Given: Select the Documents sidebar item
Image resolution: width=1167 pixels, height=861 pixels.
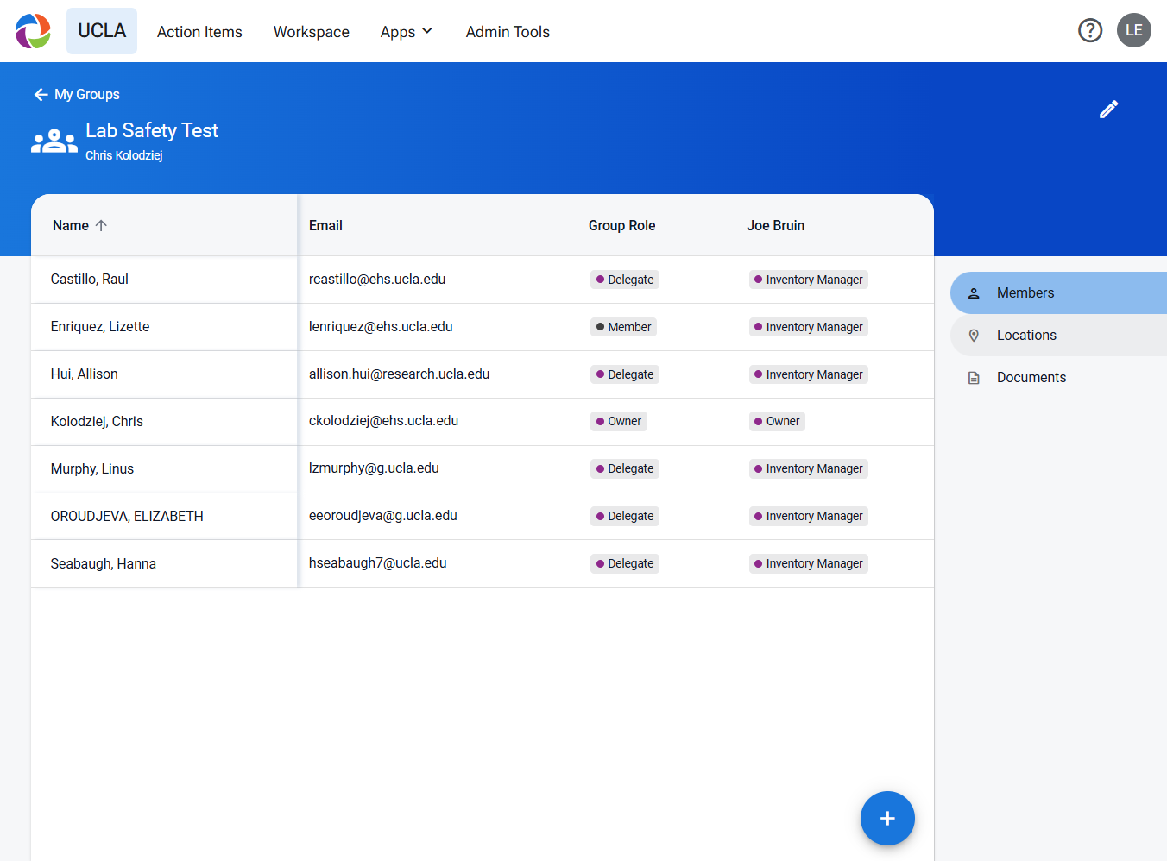Looking at the screenshot, I should coord(1058,378).
